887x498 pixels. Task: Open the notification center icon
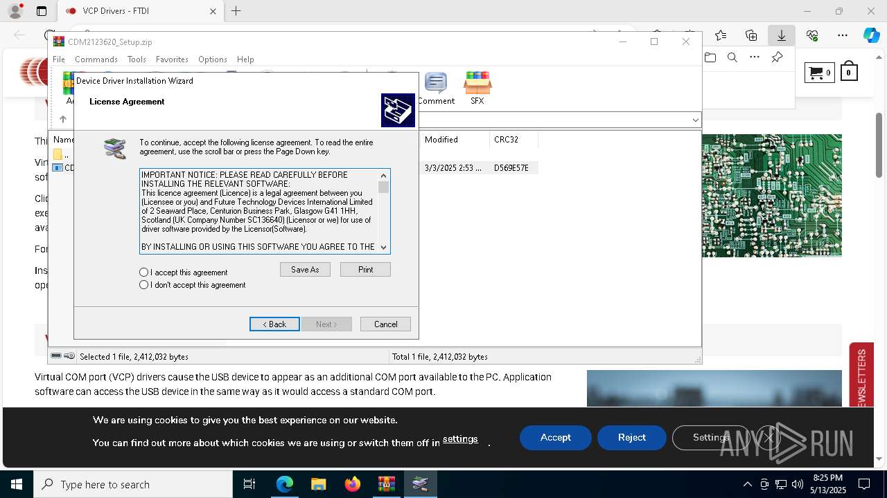(864, 484)
